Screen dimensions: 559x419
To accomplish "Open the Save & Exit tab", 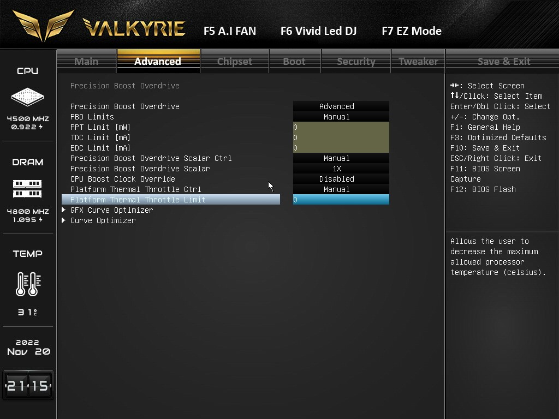I will click(503, 61).
